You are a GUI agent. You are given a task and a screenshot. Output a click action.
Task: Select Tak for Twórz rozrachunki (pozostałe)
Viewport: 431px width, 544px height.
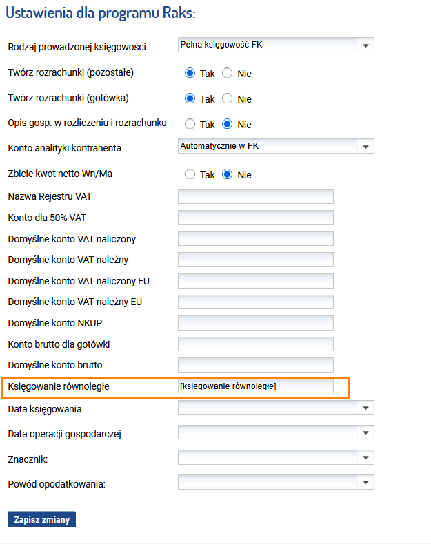point(190,73)
